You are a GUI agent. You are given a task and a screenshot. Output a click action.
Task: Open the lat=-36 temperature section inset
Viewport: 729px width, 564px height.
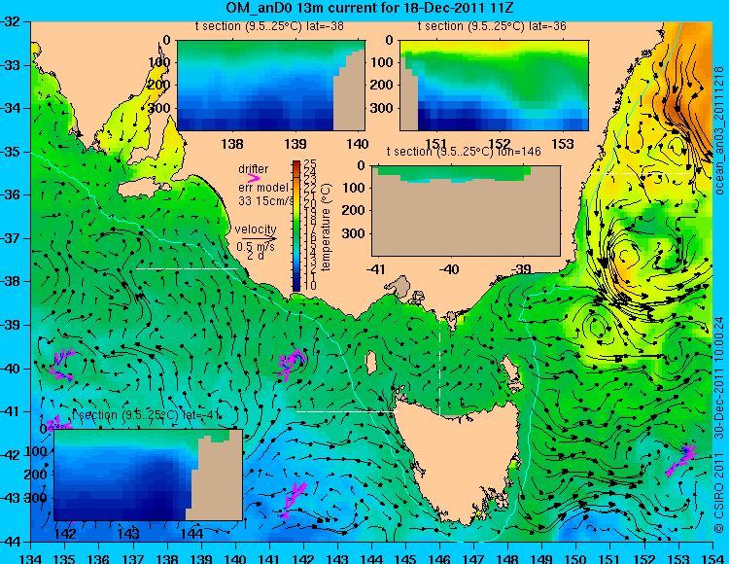pyautogui.click(x=494, y=86)
